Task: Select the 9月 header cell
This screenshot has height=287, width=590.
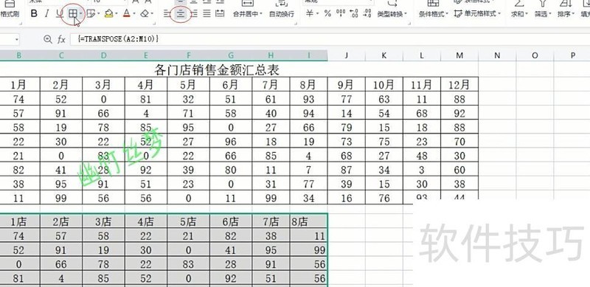Action: pyautogui.click(x=346, y=85)
